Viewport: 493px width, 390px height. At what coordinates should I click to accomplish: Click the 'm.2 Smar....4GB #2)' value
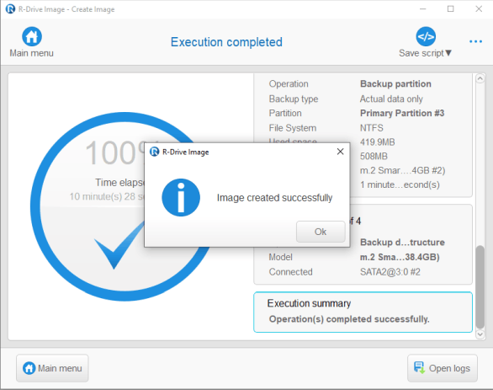pyautogui.click(x=402, y=170)
